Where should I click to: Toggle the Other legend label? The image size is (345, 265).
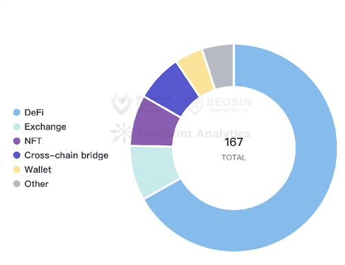click(36, 184)
